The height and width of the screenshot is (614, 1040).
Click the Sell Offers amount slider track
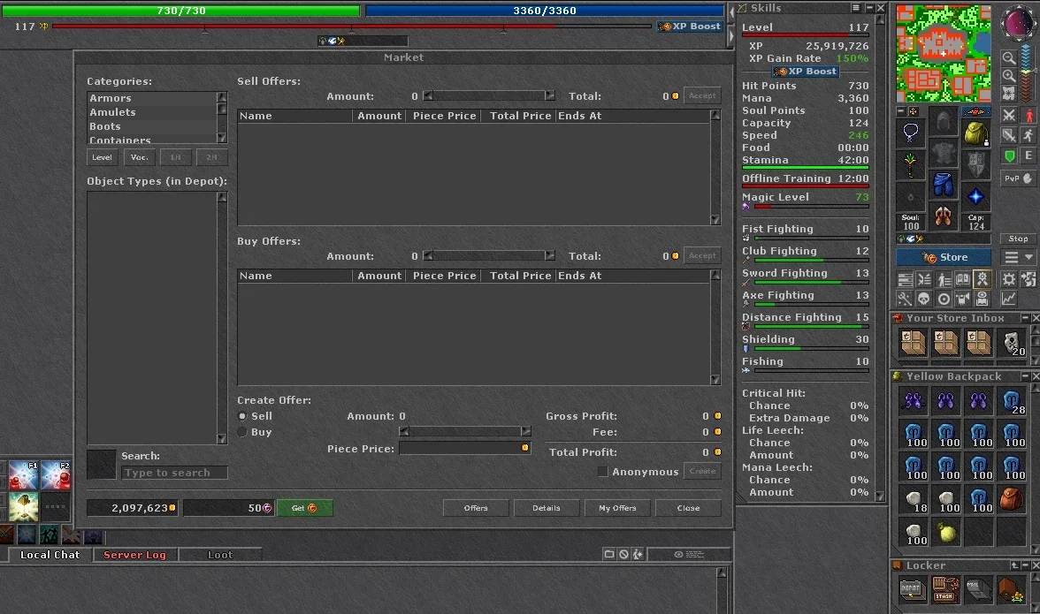[489, 96]
